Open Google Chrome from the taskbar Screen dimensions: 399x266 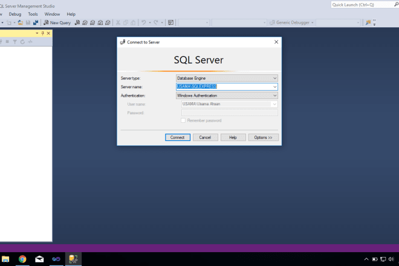[22, 259]
